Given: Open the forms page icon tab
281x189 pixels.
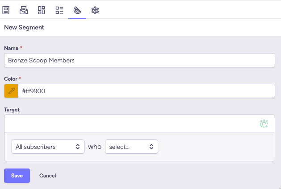Looking at the screenshot, I should pyautogui.click(x=6, y=10).
